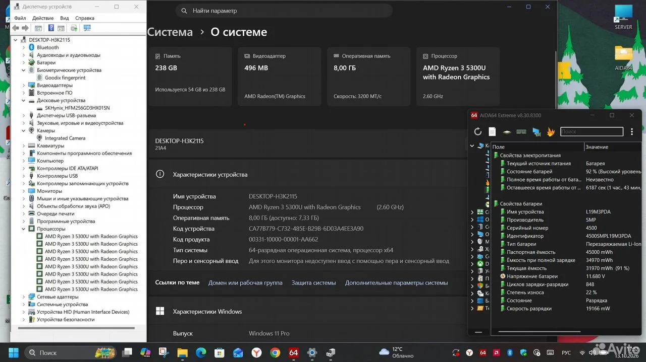
Task: Click Характеристики Windows section header
Action: click(207, 311)
